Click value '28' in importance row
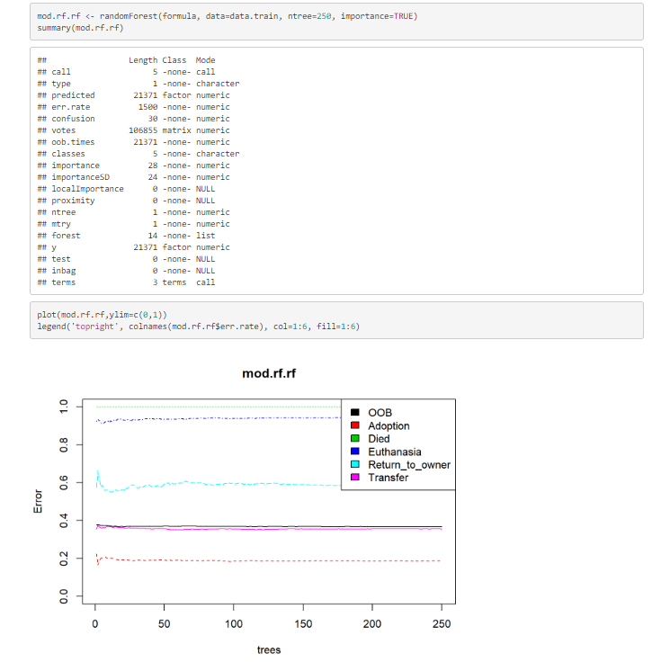The image size is (661, 671). pos(153,166)
